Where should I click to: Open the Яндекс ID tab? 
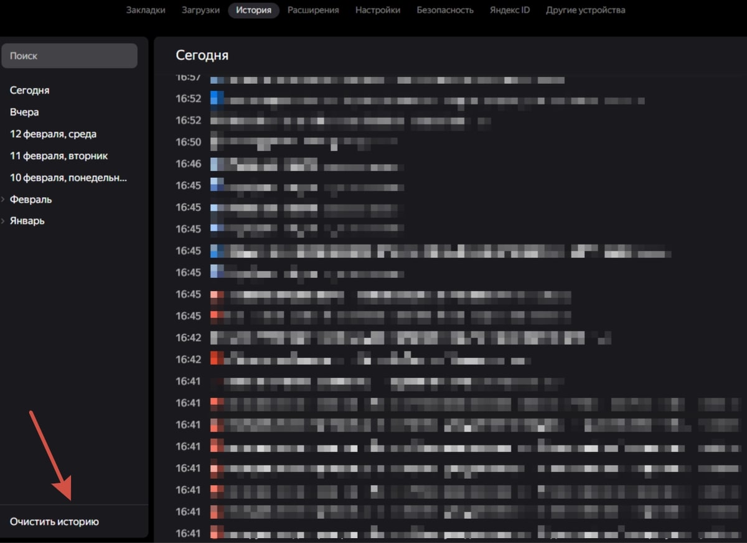(509, 10)
